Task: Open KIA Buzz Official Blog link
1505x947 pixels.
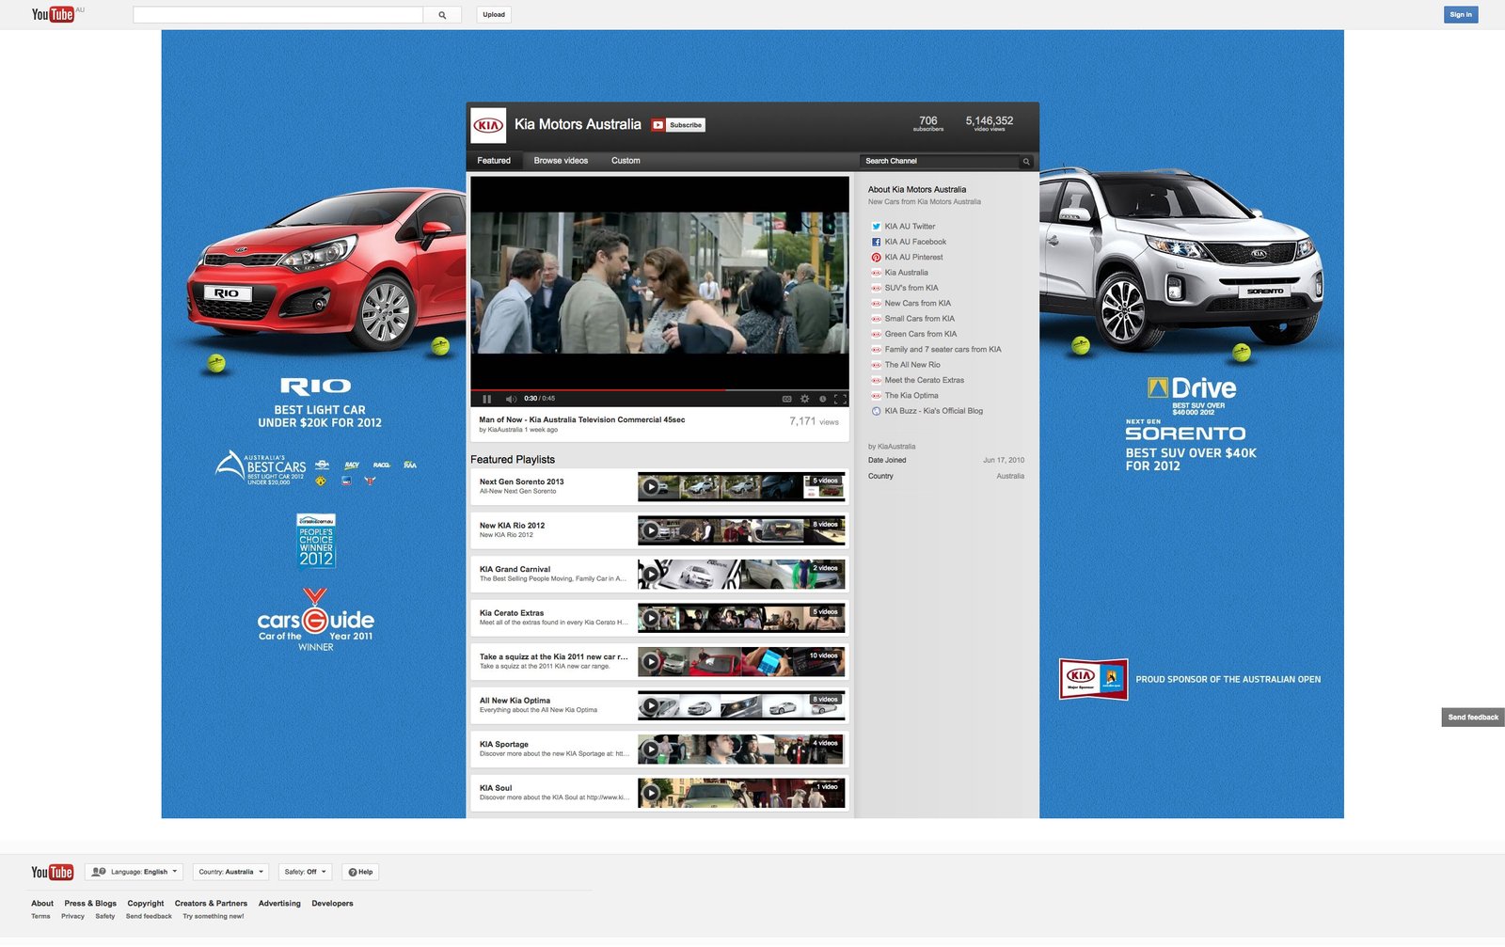Action: click(x=933, y=411)
